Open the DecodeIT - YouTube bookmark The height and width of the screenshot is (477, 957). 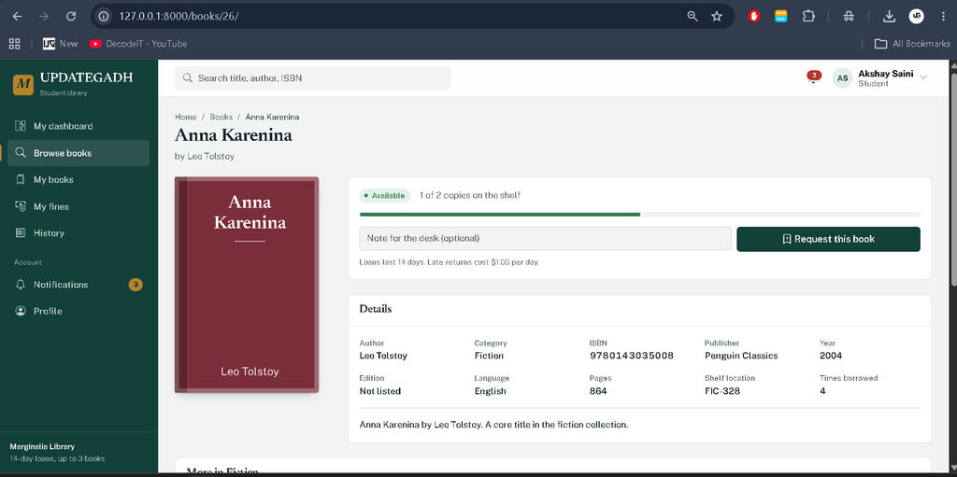[138, 43]
